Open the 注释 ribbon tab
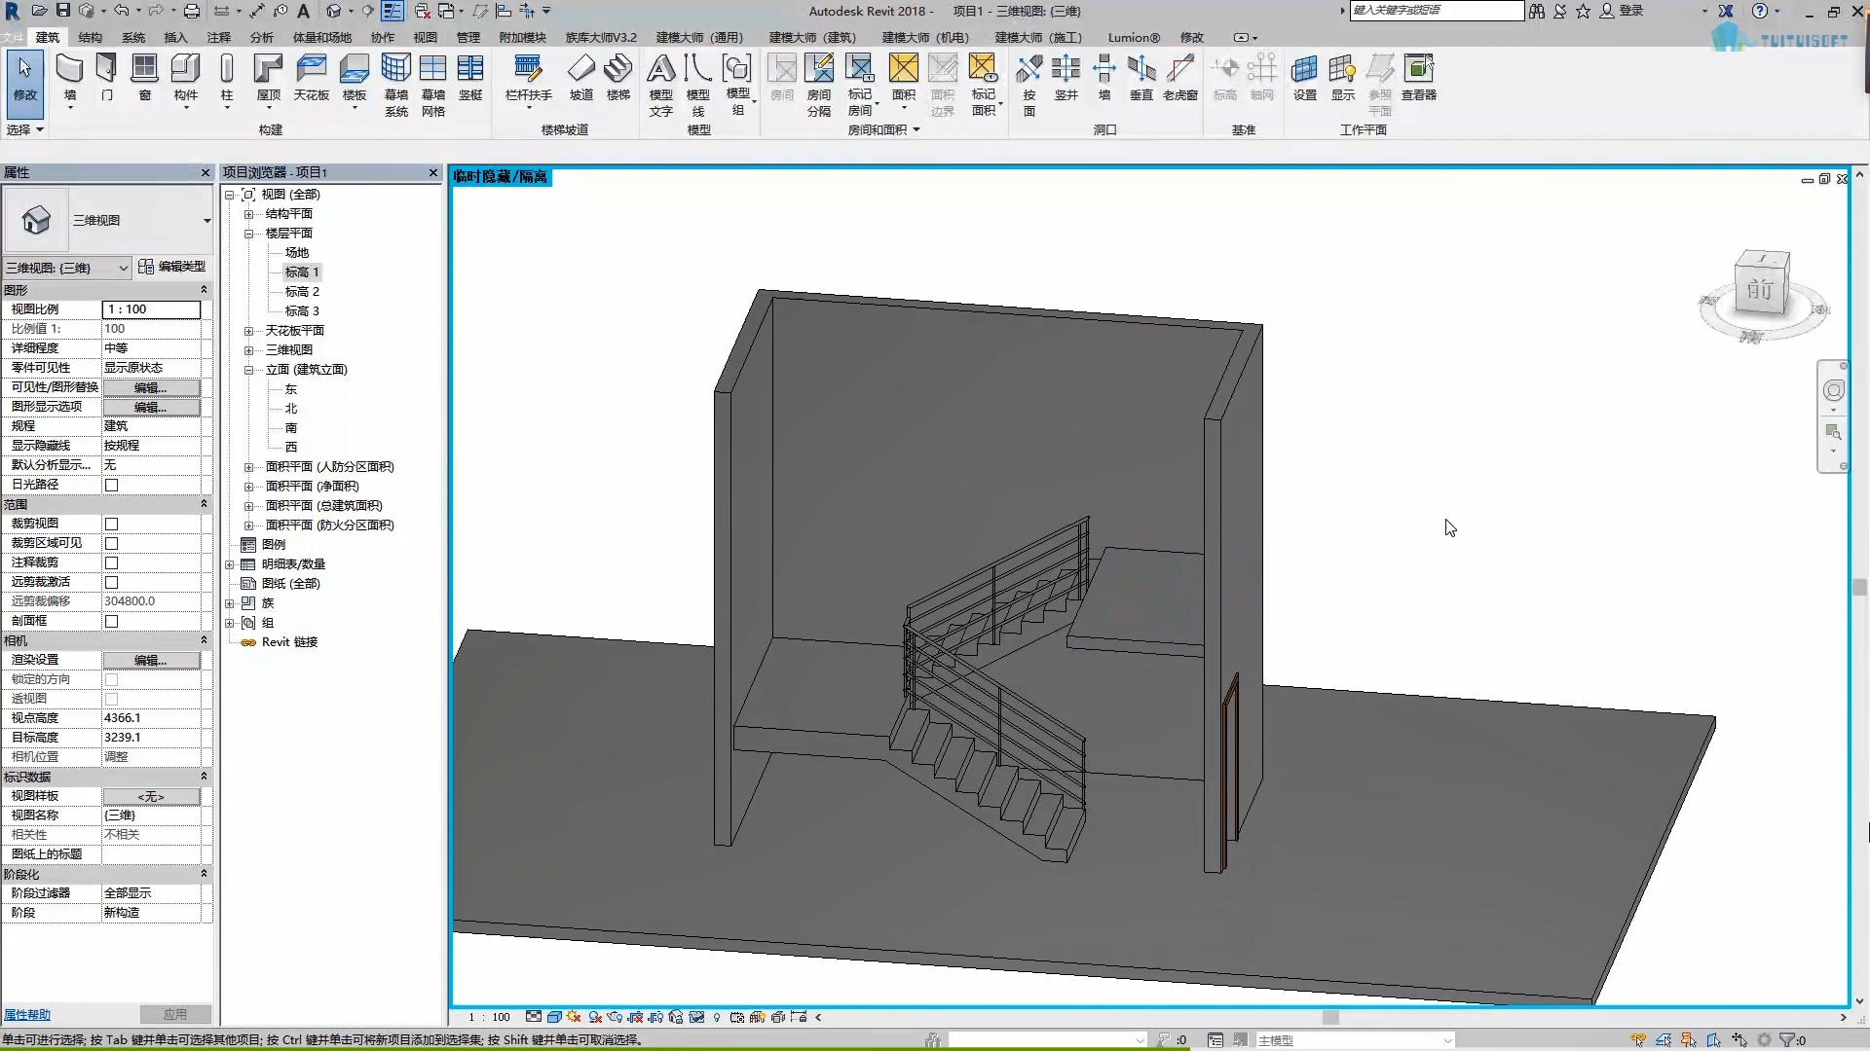 coord(219,38)
